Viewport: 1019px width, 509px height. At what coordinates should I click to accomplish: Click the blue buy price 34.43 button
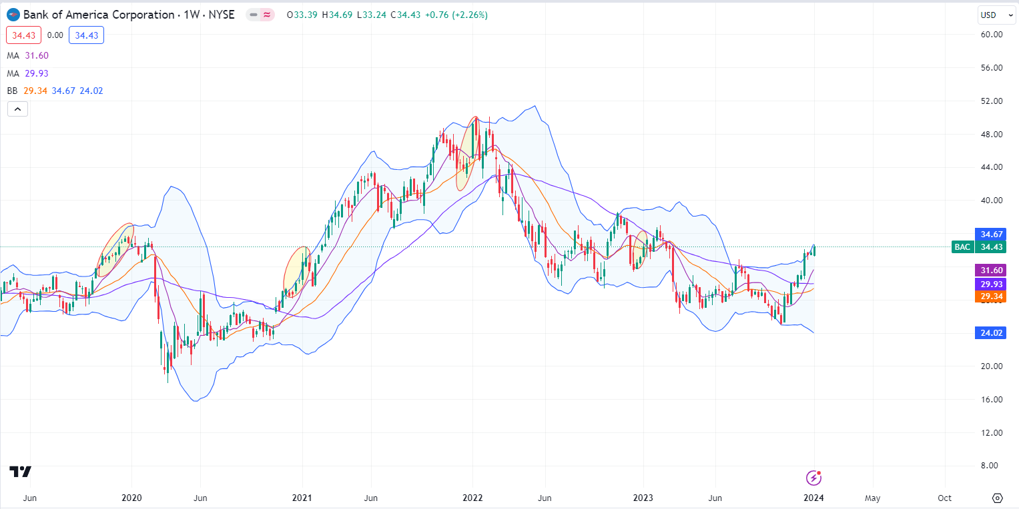click(86, 35)
